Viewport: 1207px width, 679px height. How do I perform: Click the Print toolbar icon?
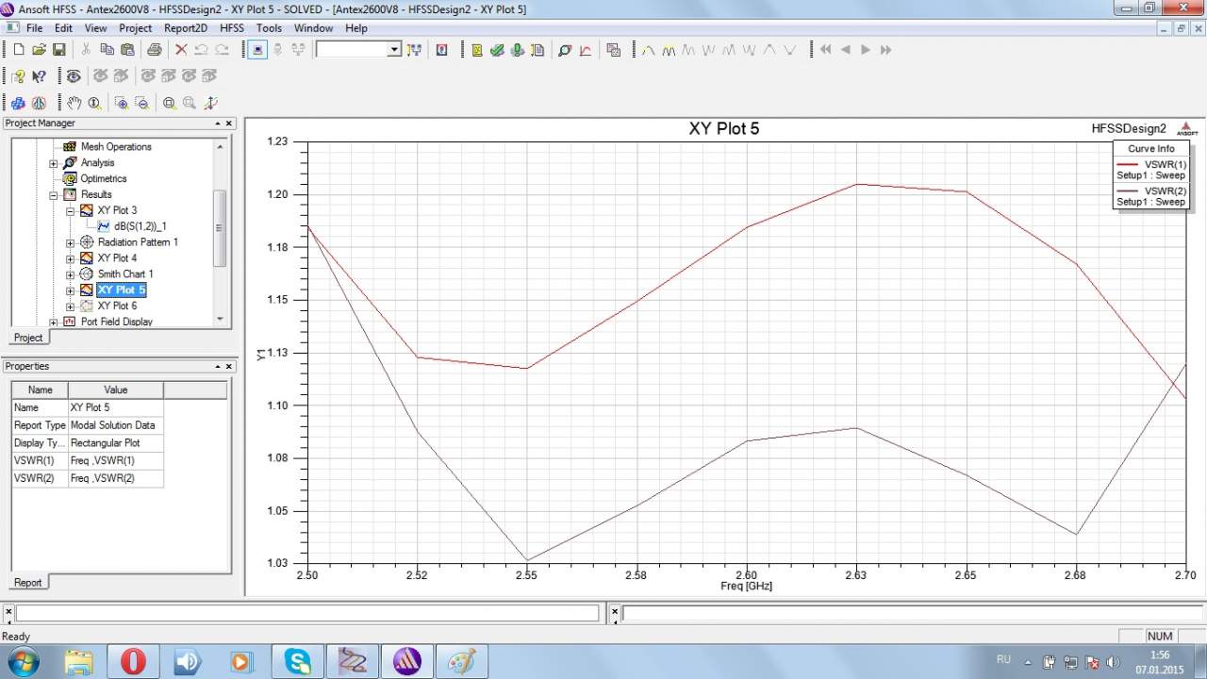point(154,50)
